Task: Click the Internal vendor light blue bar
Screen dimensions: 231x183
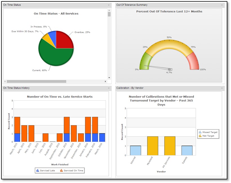Action: pyautogui.click(x=136, y=150)
